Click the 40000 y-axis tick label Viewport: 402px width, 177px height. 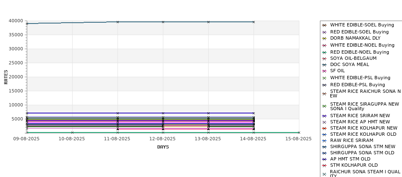click(x=16, y=21)
